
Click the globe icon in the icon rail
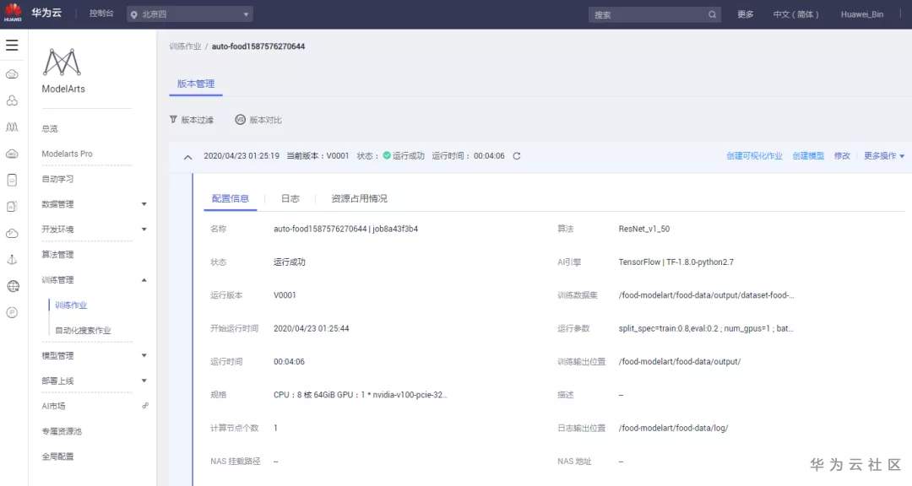tap(13, 286)
